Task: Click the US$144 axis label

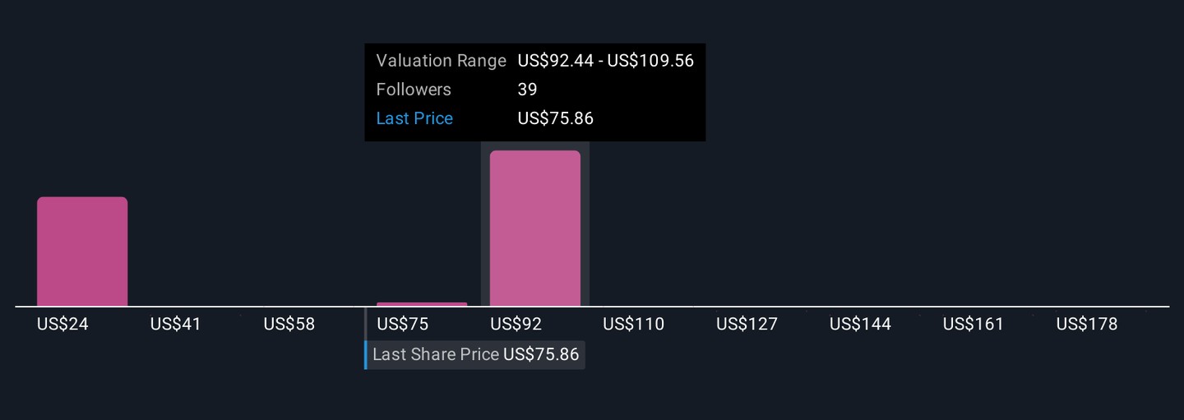Action: tap(860, 324)
